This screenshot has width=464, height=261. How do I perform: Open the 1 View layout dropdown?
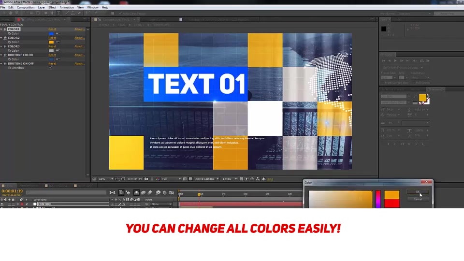[229, 179]
